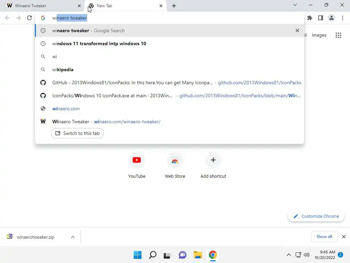Close the New Tab tab
Viewport: 350px width, 263px height.
click(161, 6)
